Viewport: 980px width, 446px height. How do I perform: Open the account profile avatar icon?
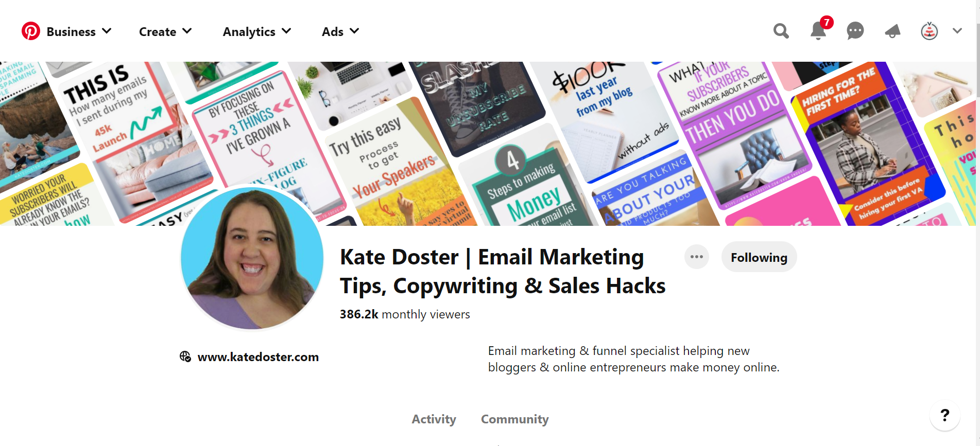click(930, 31)
